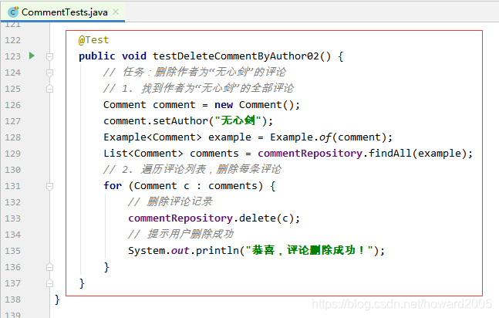Click the string "恭喜，评论删除成功！"
Viewport: 499px width, 318px height.
(309, 250)
